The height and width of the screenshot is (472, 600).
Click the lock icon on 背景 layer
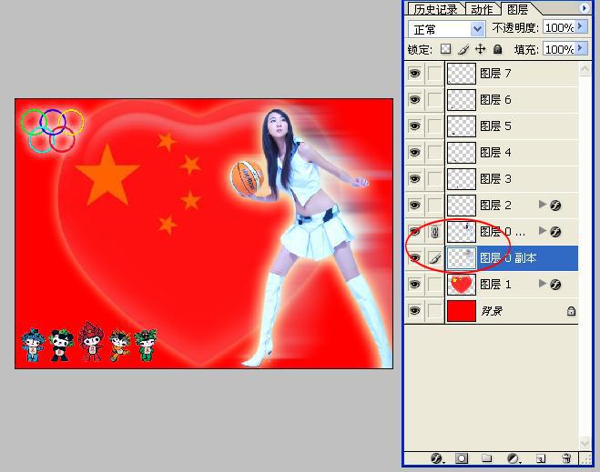click(571, 311)
